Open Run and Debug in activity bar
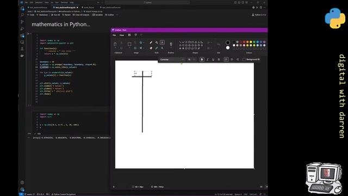This screenshot has height=196, width=348. 22,29
